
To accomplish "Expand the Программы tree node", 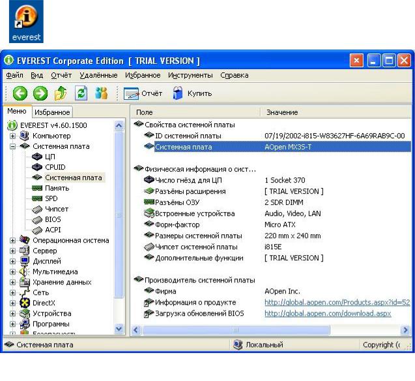I will click(x=12, y=324).
